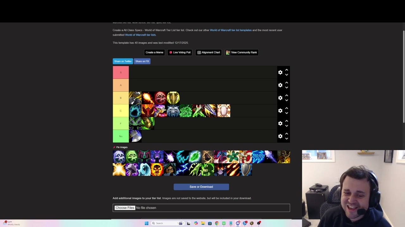Move the A tier row up
The height and width of the screenshot is (227, 405).
click(287, 83)
